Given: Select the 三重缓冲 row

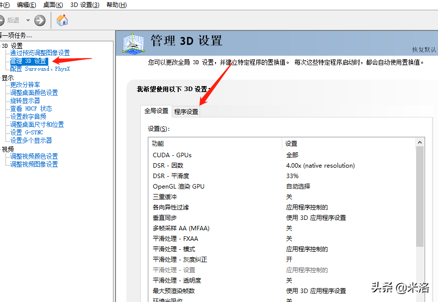Looking at the screenshot, I should point(282,197).
